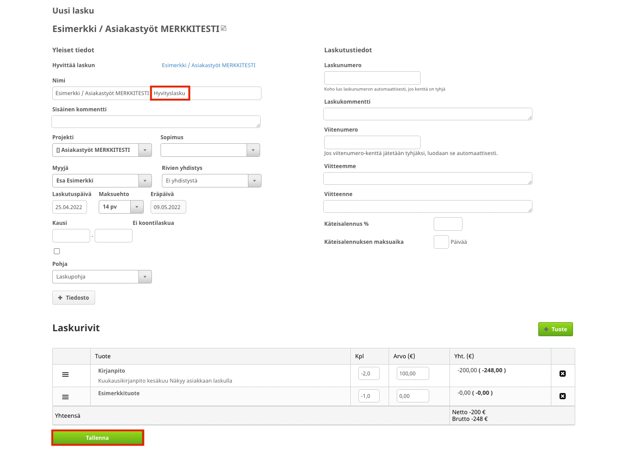Image resolution: width=628 pixels, height=452 pixels.
Task: Open the Maksuehto 14 pv dropdown
Action: click(121, 207)
